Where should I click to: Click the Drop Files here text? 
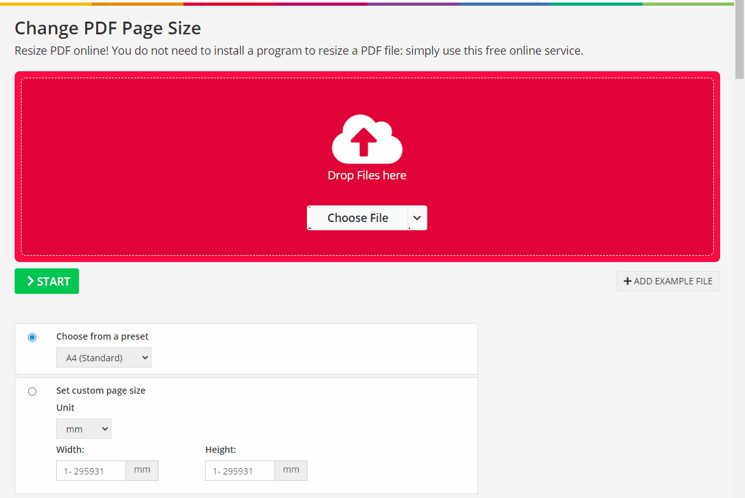click(x=367, y=175)
